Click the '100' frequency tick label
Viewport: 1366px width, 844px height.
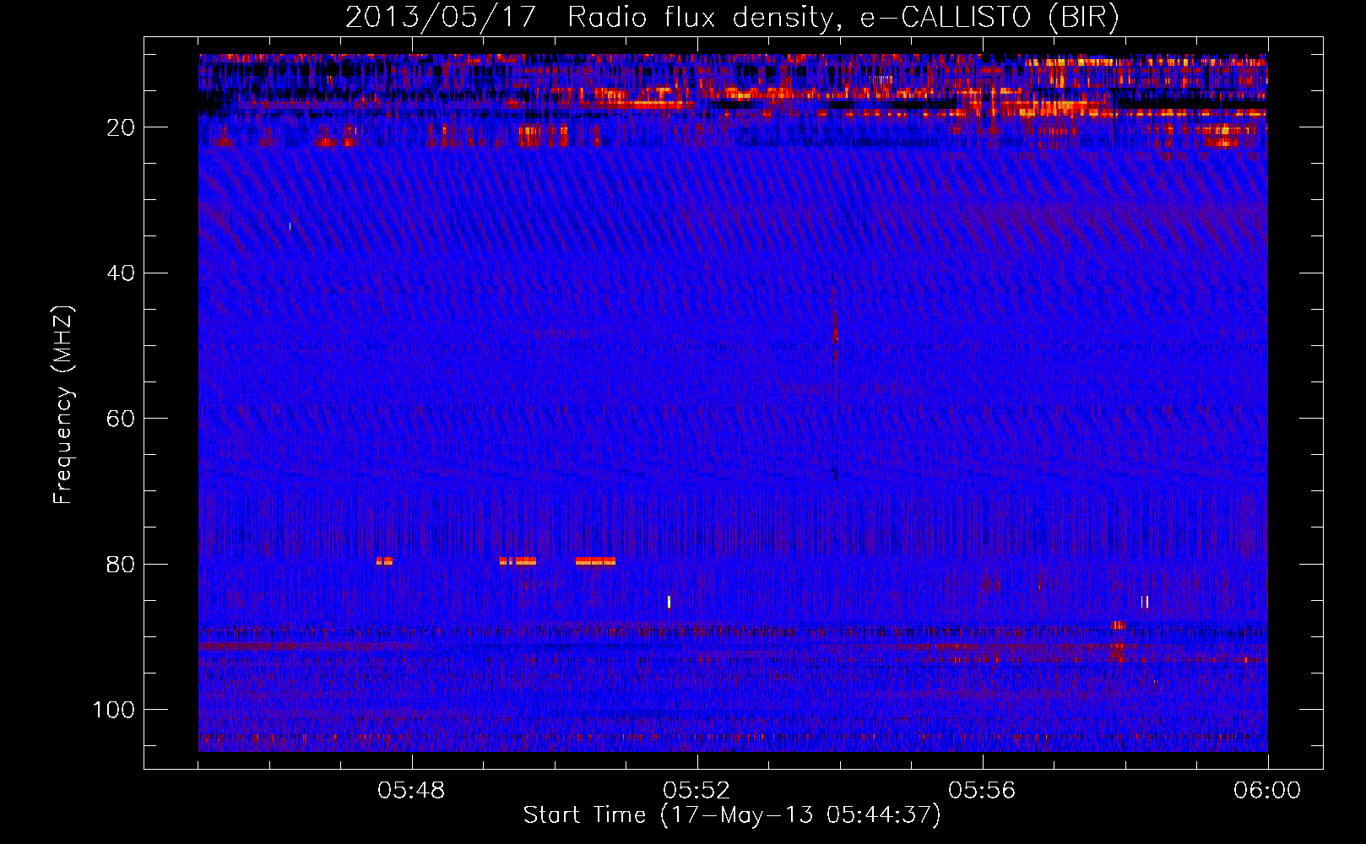(114, 710)
